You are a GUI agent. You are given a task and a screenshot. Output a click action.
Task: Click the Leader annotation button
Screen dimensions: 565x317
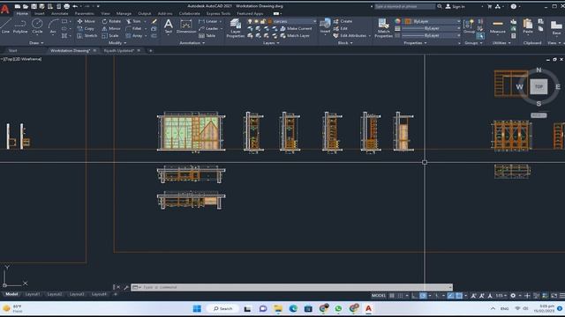point(208,28)
